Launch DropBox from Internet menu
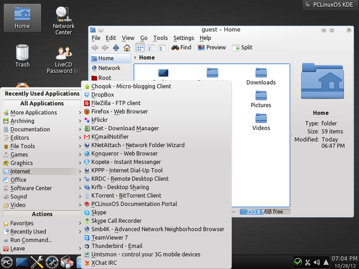 pos(156,95)
